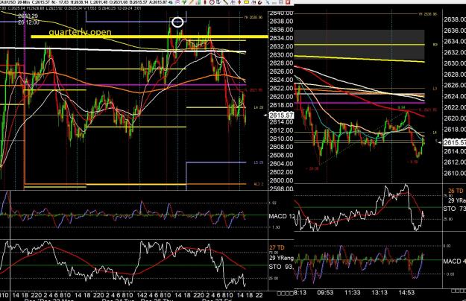Click the 2598.00 value on left price axis
This screenshot has width=466, height=301.
click(281, 188)
